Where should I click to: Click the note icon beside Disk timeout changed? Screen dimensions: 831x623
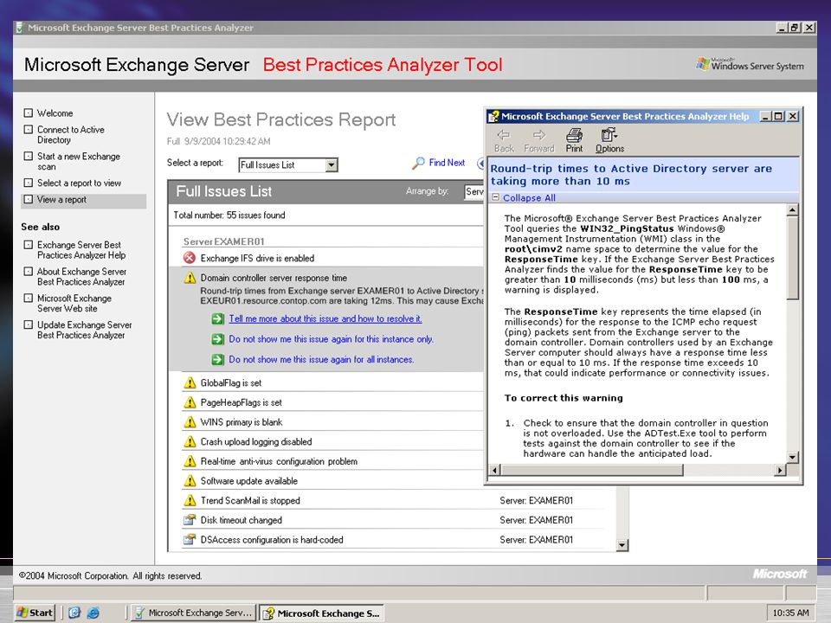pyautogui.click(x=190, y=520)
